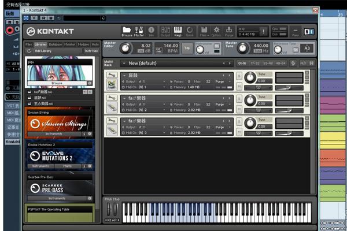Open the Options gear icon
347x231 pixels.
tap(216, 32)
